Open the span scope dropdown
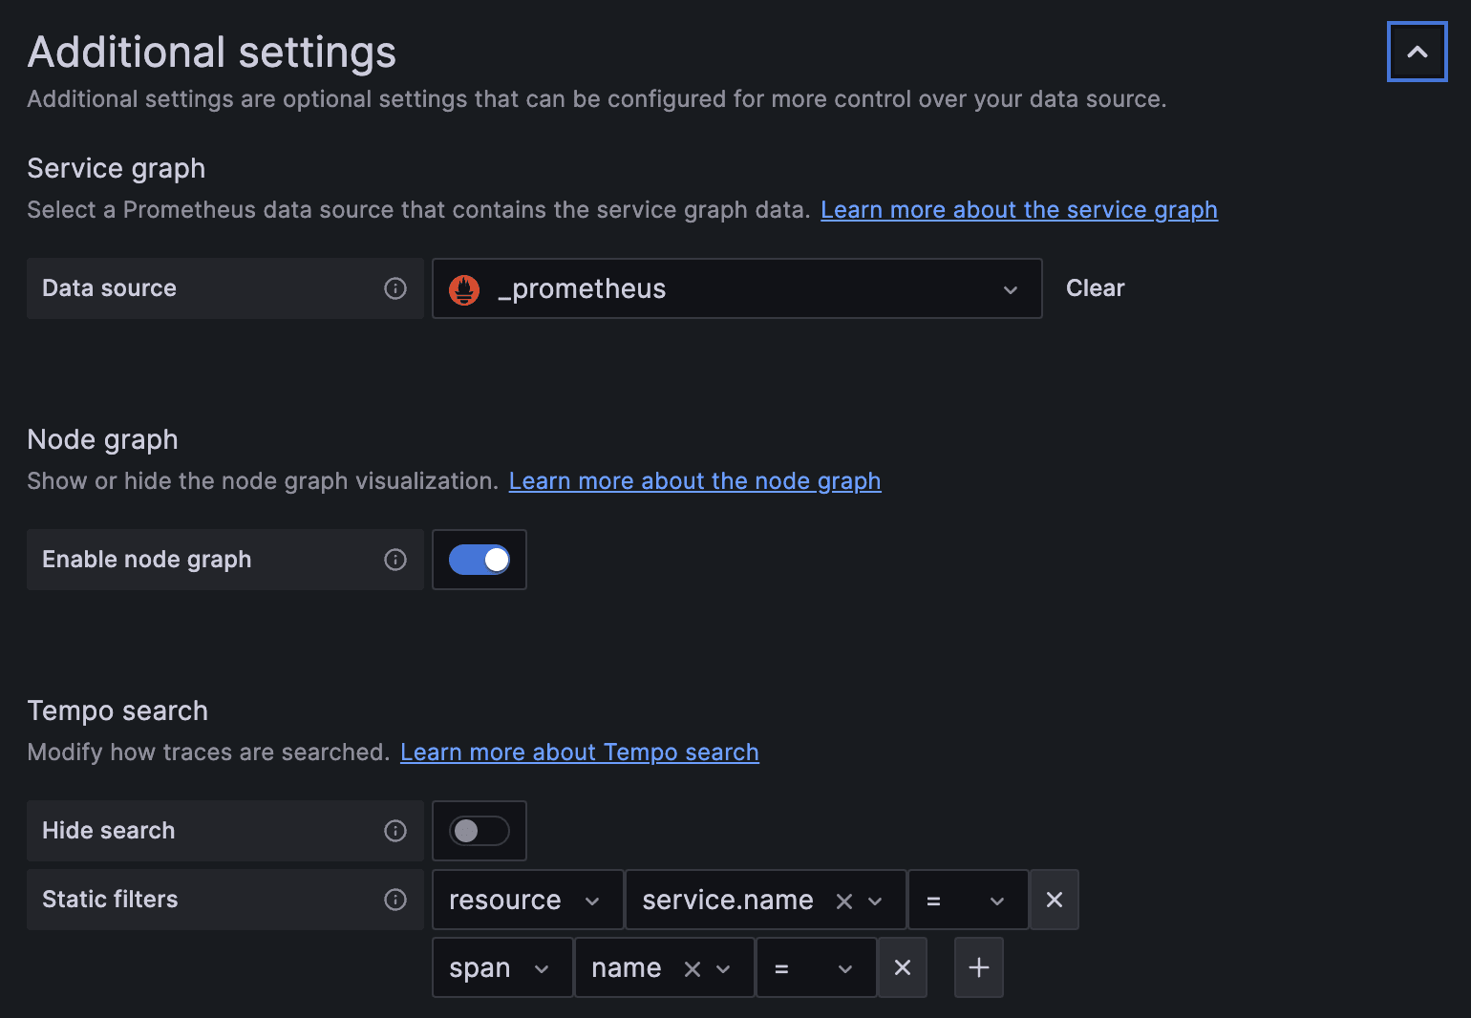 pyautogui.click(x=501, y=967)
